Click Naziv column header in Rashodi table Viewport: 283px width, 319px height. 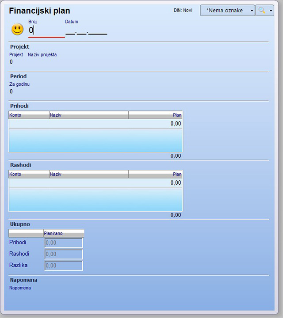point(89,174)
